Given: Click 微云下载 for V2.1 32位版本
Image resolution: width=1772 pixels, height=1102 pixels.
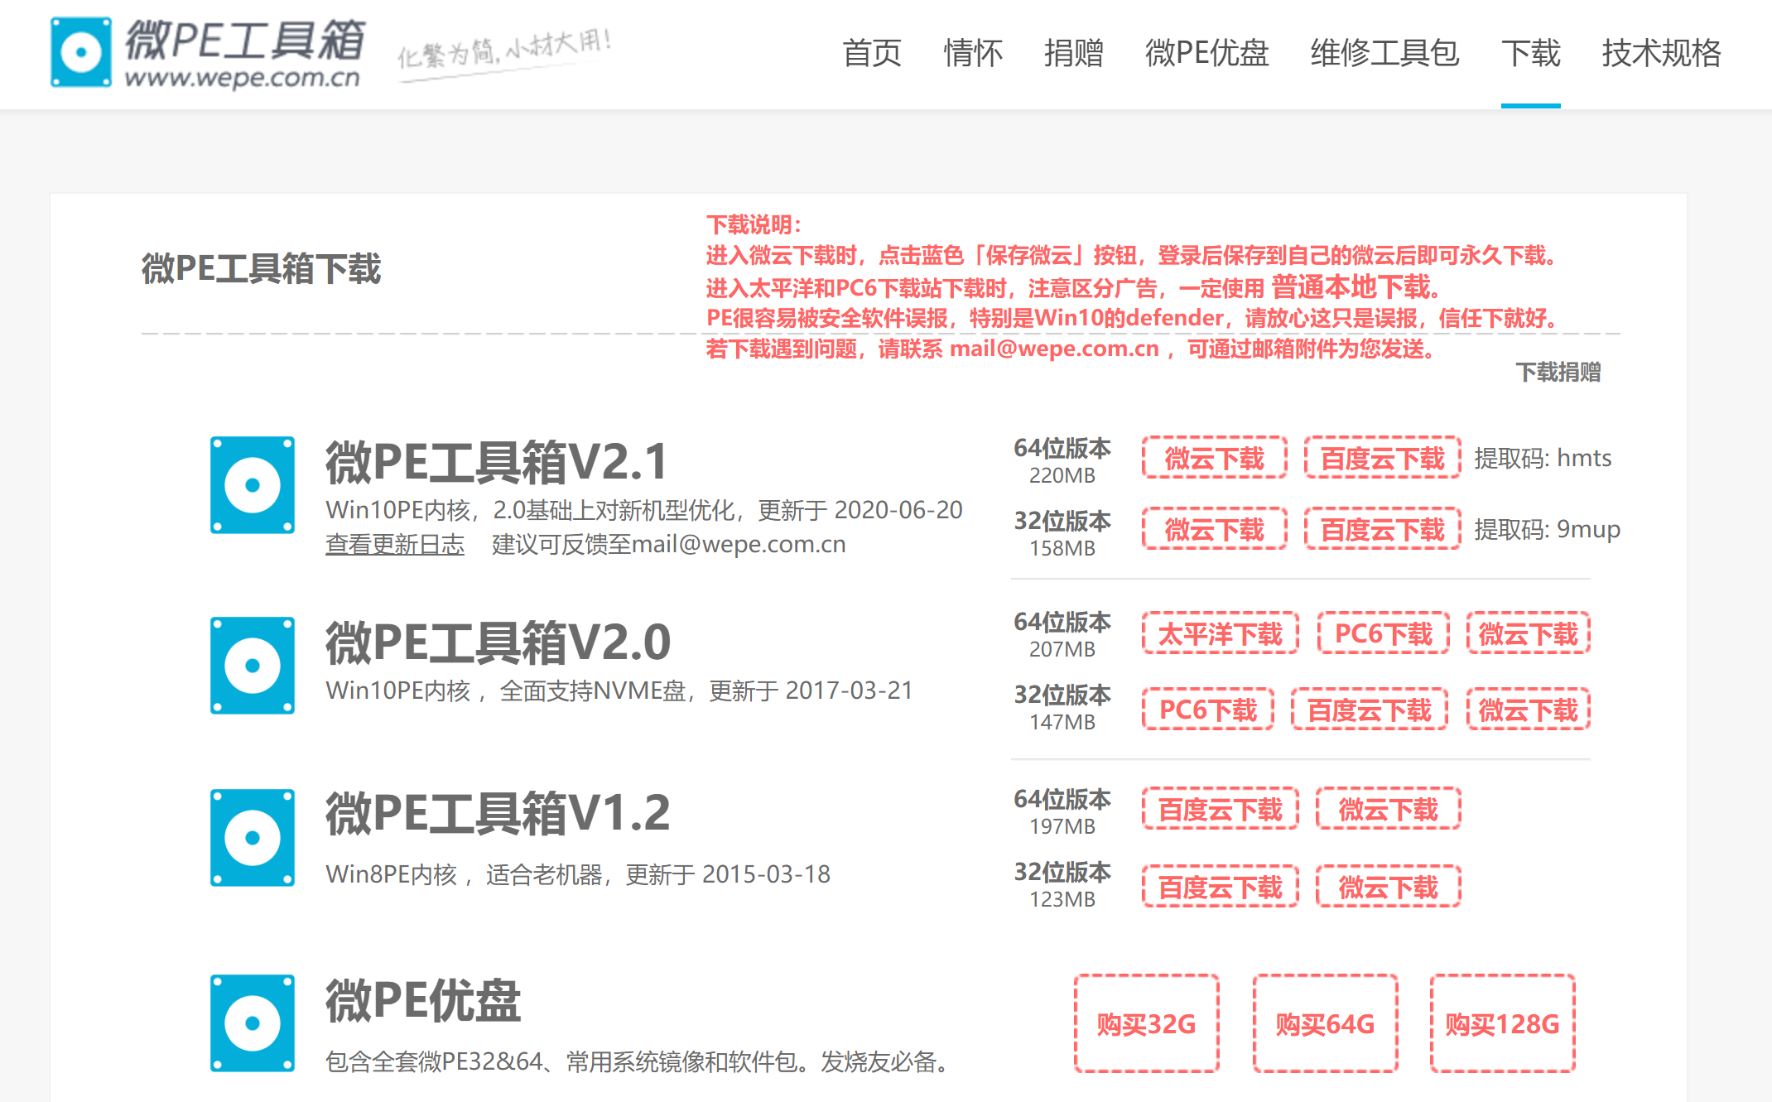Looking at the screenshot, I should [x=1215, y=529].
